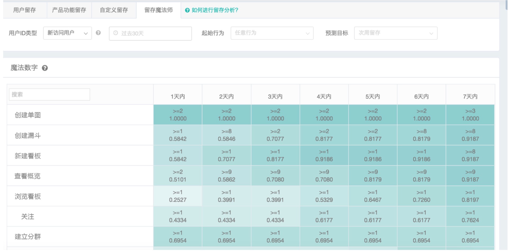The width and height of the screenshot is (511, 252).
Task: Focus the 搜索 search box
Action: (49, 94)
